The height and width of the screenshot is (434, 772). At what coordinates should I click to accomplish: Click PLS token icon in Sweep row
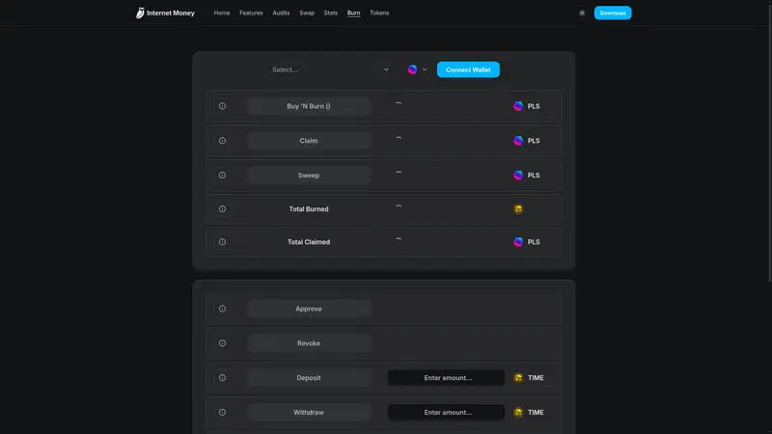click(518, 176)
